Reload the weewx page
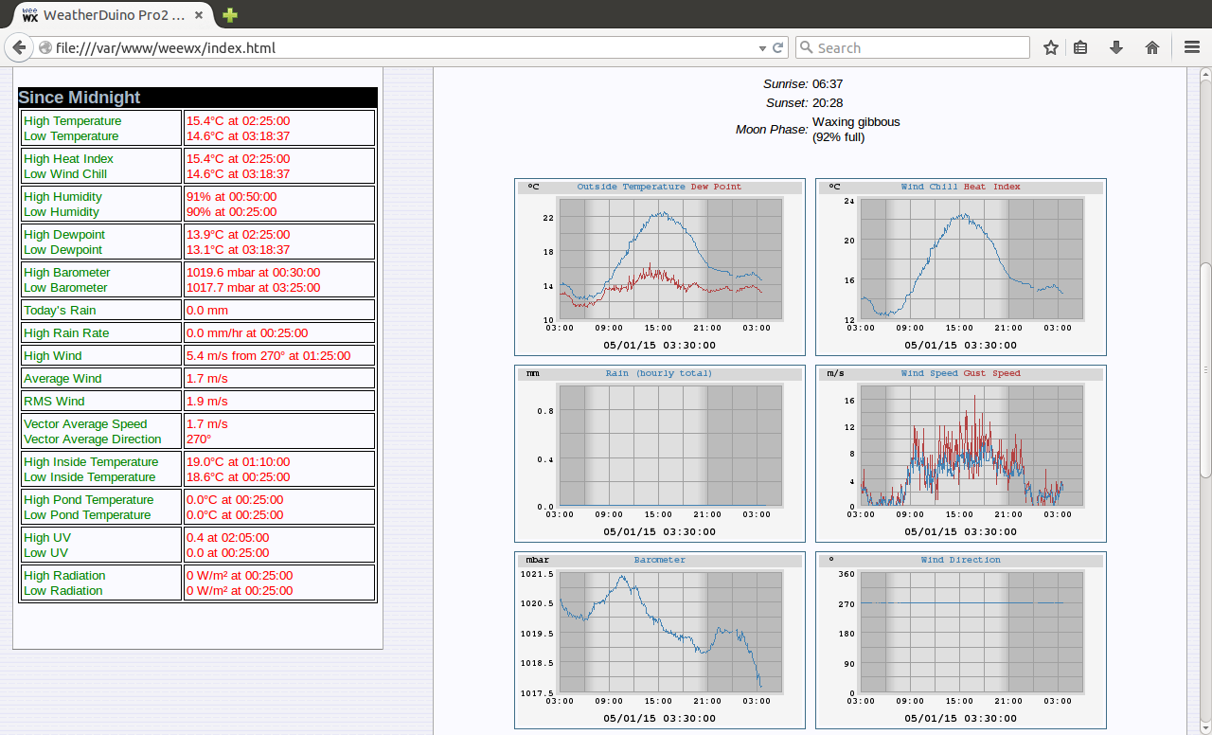Screen dimensions: 1212x735 (x=778, y=47)
